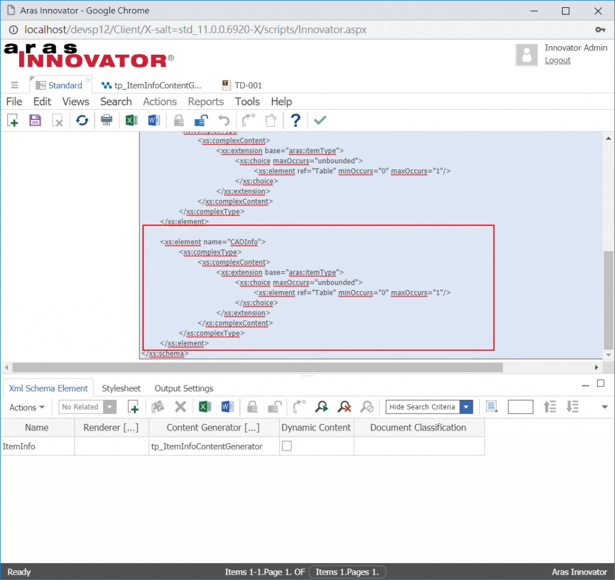
Task: Open the File menu
Action: [x=14, y=101]
